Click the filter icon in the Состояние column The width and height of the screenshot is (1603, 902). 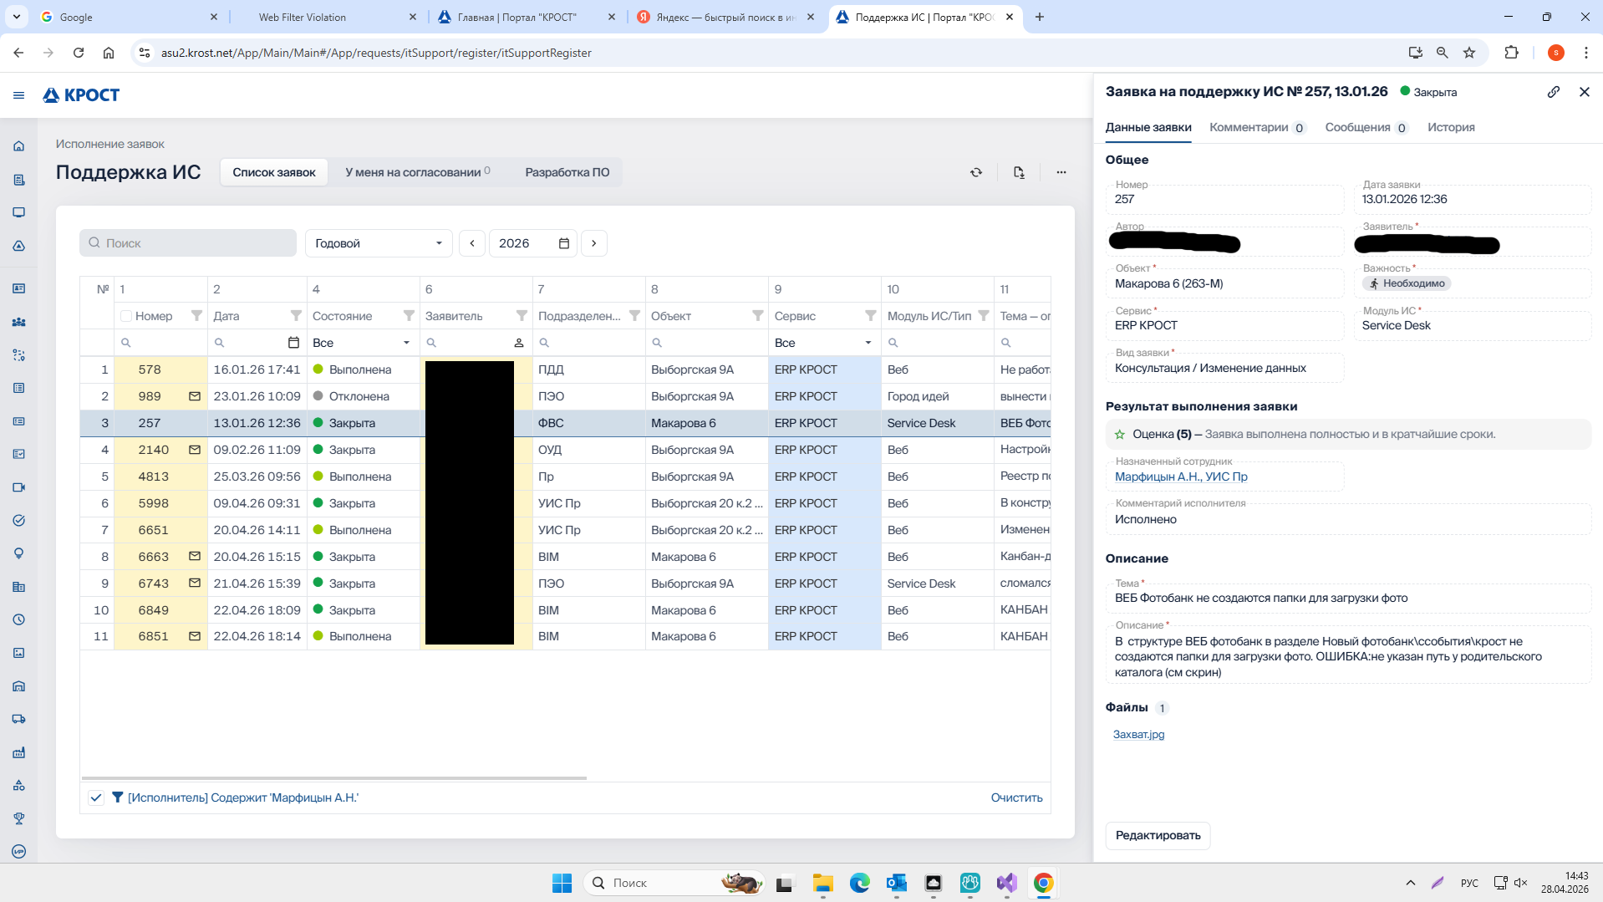[409, 316]
